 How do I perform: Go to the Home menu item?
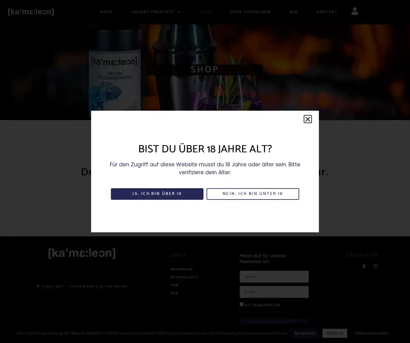point(106,12)
